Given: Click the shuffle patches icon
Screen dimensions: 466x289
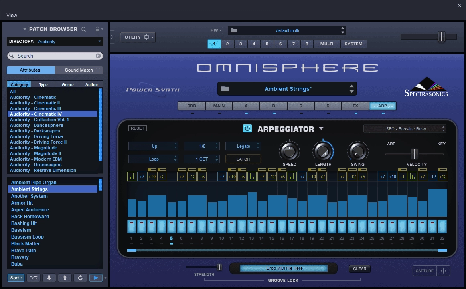Looking at the screenshot, I should tap(34, 278).
